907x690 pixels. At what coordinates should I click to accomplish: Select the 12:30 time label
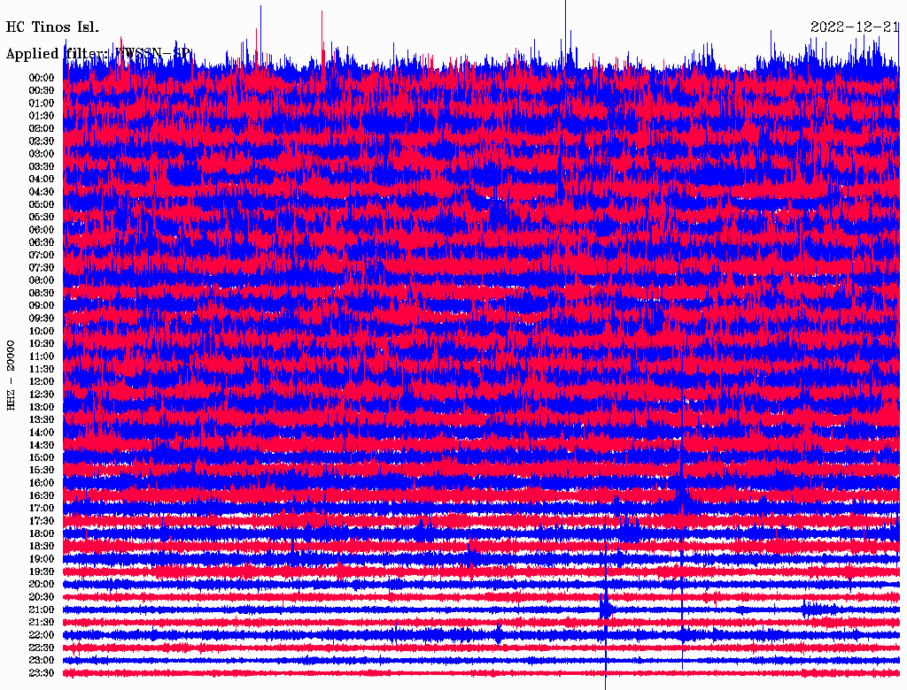[x=42, y=395]
